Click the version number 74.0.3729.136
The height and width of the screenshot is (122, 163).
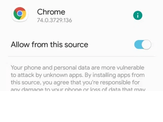pos(54,20)
